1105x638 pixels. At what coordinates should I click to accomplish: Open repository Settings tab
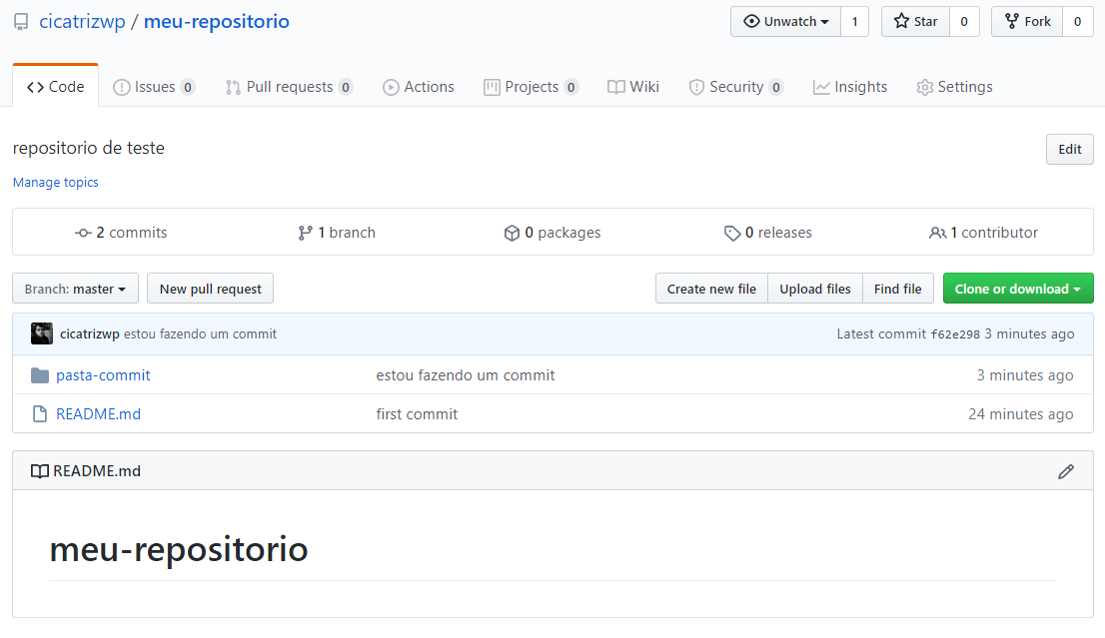[x=954, y=87]
